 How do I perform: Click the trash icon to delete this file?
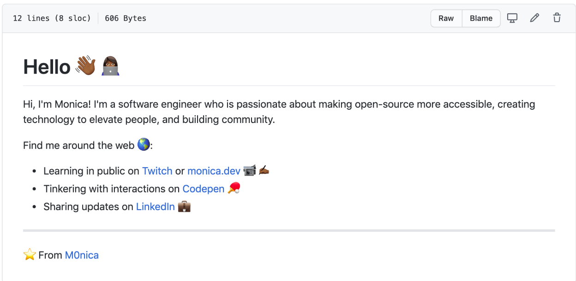click(x=557, y=18)
